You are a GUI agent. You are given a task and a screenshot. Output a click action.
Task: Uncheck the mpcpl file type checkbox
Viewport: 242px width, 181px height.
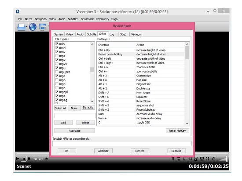(57, 92)
